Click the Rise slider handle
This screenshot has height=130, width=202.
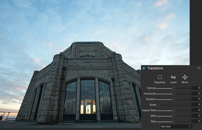tap(174, 122)
